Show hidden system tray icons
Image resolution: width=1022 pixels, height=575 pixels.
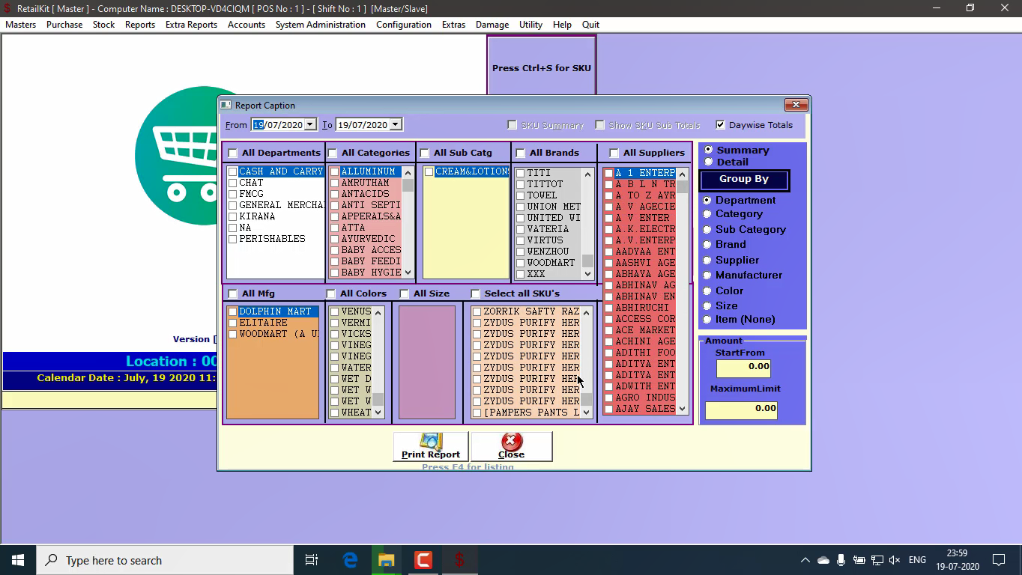point(805,560)
